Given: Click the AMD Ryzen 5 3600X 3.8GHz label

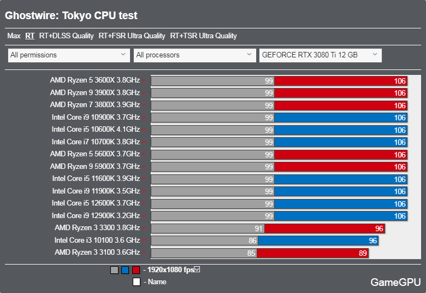Looking at the screenshot, I should click(95, 80).
